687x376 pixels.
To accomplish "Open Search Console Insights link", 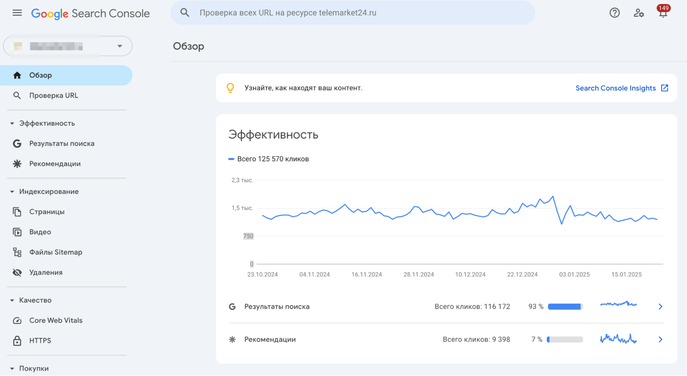I will 616,88.
